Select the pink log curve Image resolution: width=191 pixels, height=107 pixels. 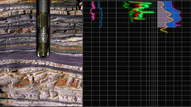(93, 11)
